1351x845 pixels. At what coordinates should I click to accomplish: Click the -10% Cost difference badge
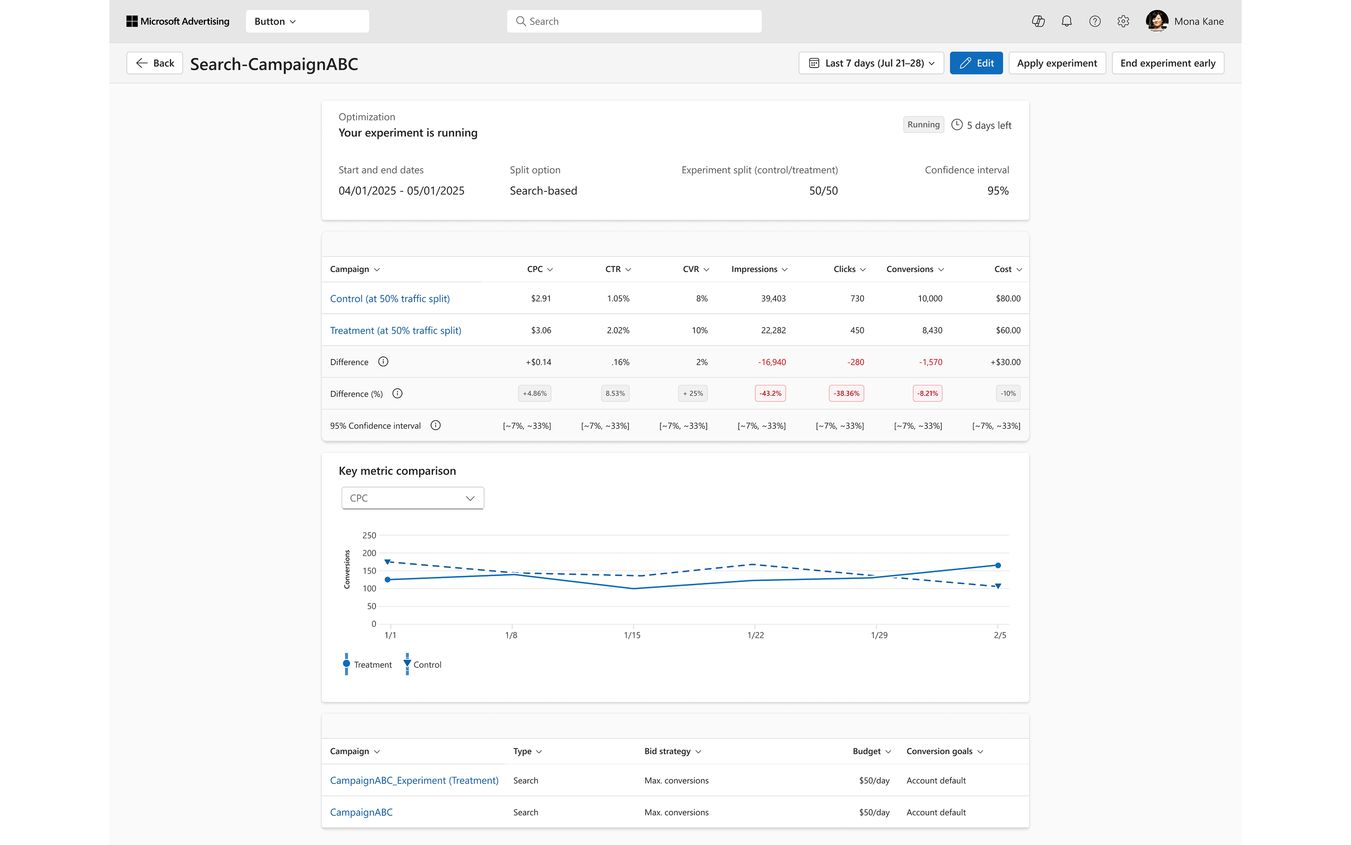[x=1008, y=393]
